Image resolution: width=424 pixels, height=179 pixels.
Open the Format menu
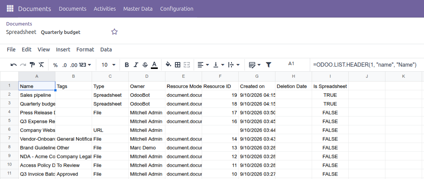85,50
